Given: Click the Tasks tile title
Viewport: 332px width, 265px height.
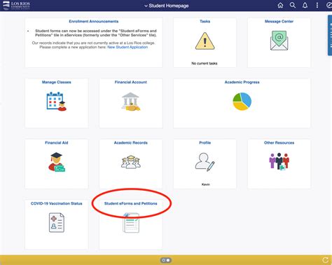Looking at the screenshot, I should click(205, 21).
